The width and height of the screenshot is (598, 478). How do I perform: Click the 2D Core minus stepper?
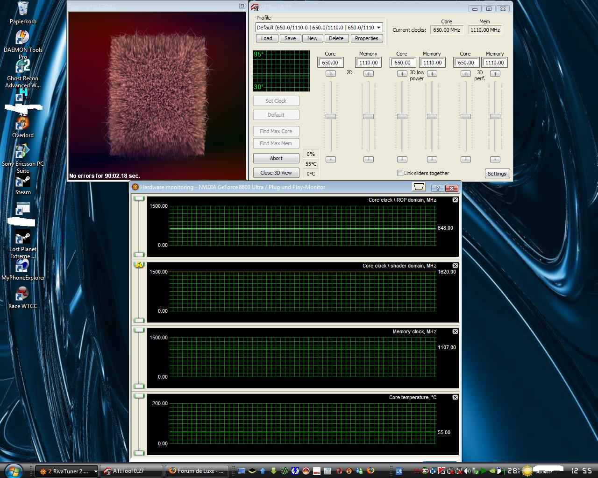coord(331,160)
